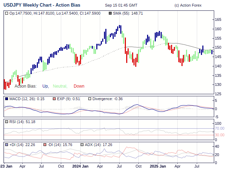This screenshot has height=170, width=226.
Task: Select the 'Up' Action Bias label
Action: 45,86
